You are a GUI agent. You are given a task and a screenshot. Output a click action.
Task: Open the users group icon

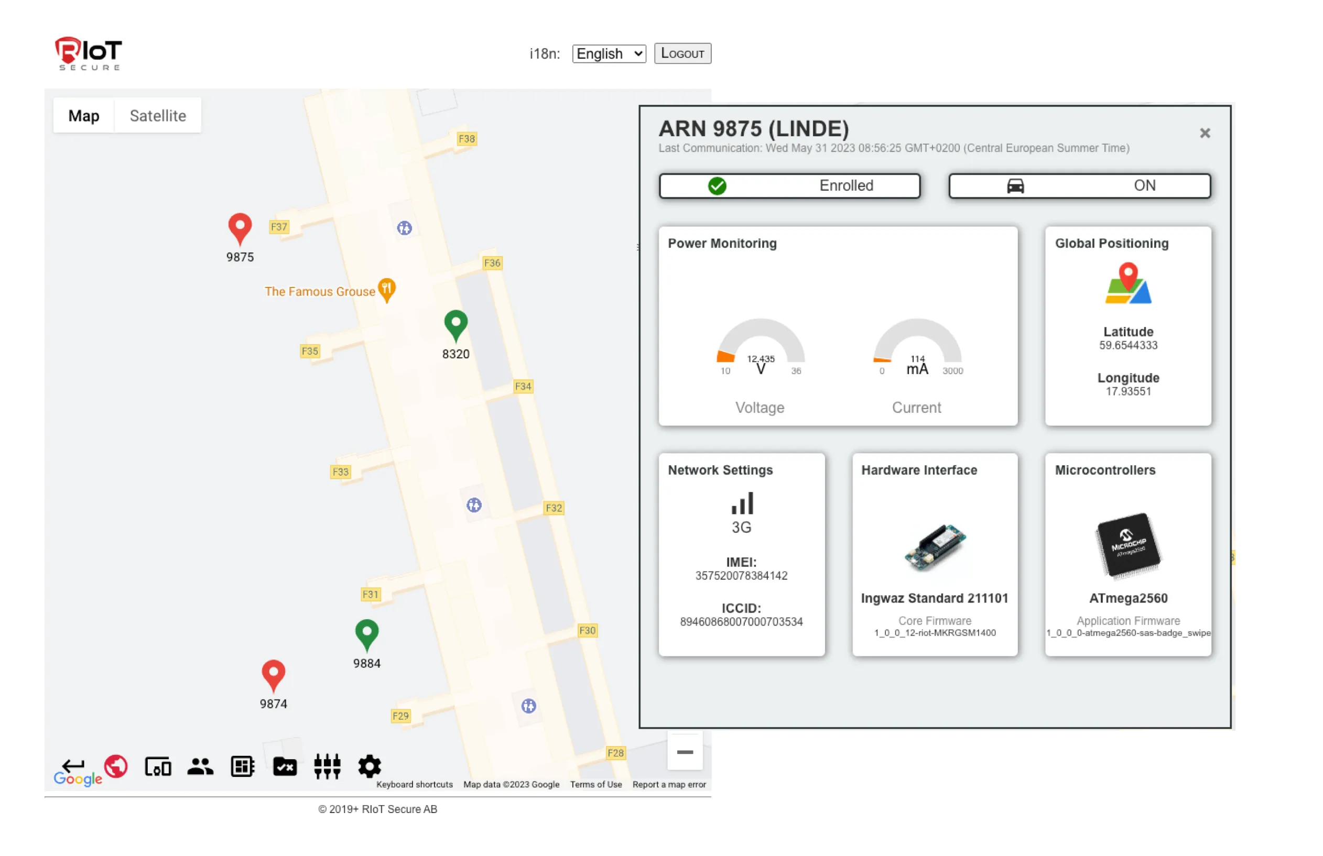click(200, 766)
